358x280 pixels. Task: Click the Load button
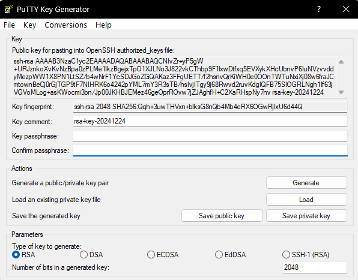click(306, 200)
